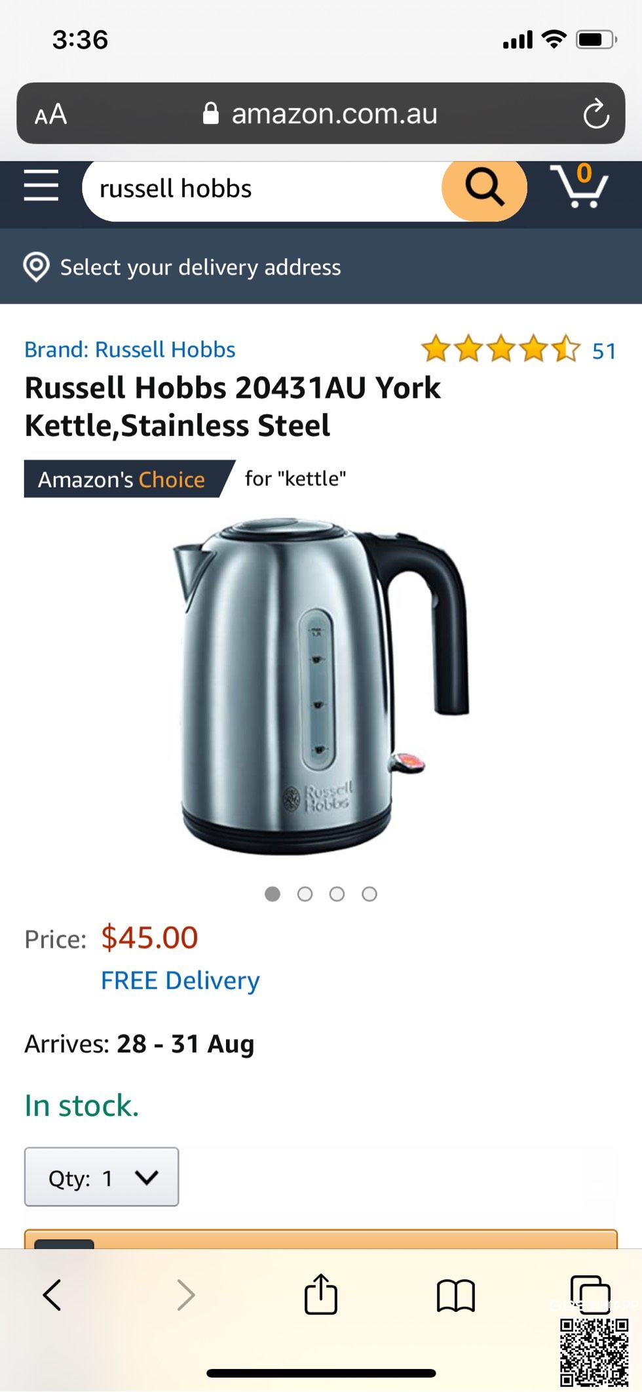642x1392 pixels.
Task: Open Brand: Russell Hobbs link
Action: (130, 349)
